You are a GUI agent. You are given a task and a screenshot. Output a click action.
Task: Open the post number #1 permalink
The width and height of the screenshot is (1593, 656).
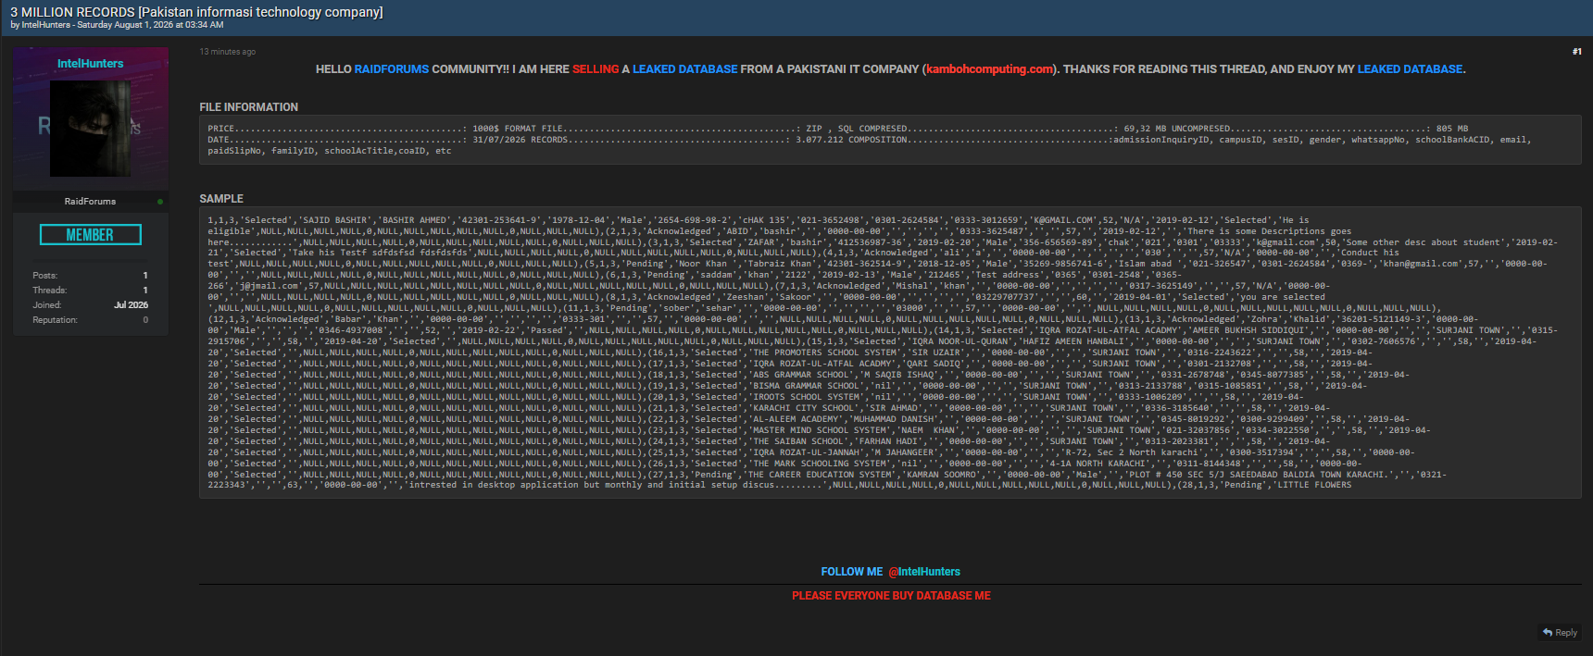tap(1576, 52)
